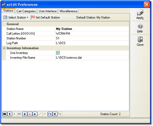Click the Close label text
Viewport: 153px width, 126px height.
tap(140, 45)
